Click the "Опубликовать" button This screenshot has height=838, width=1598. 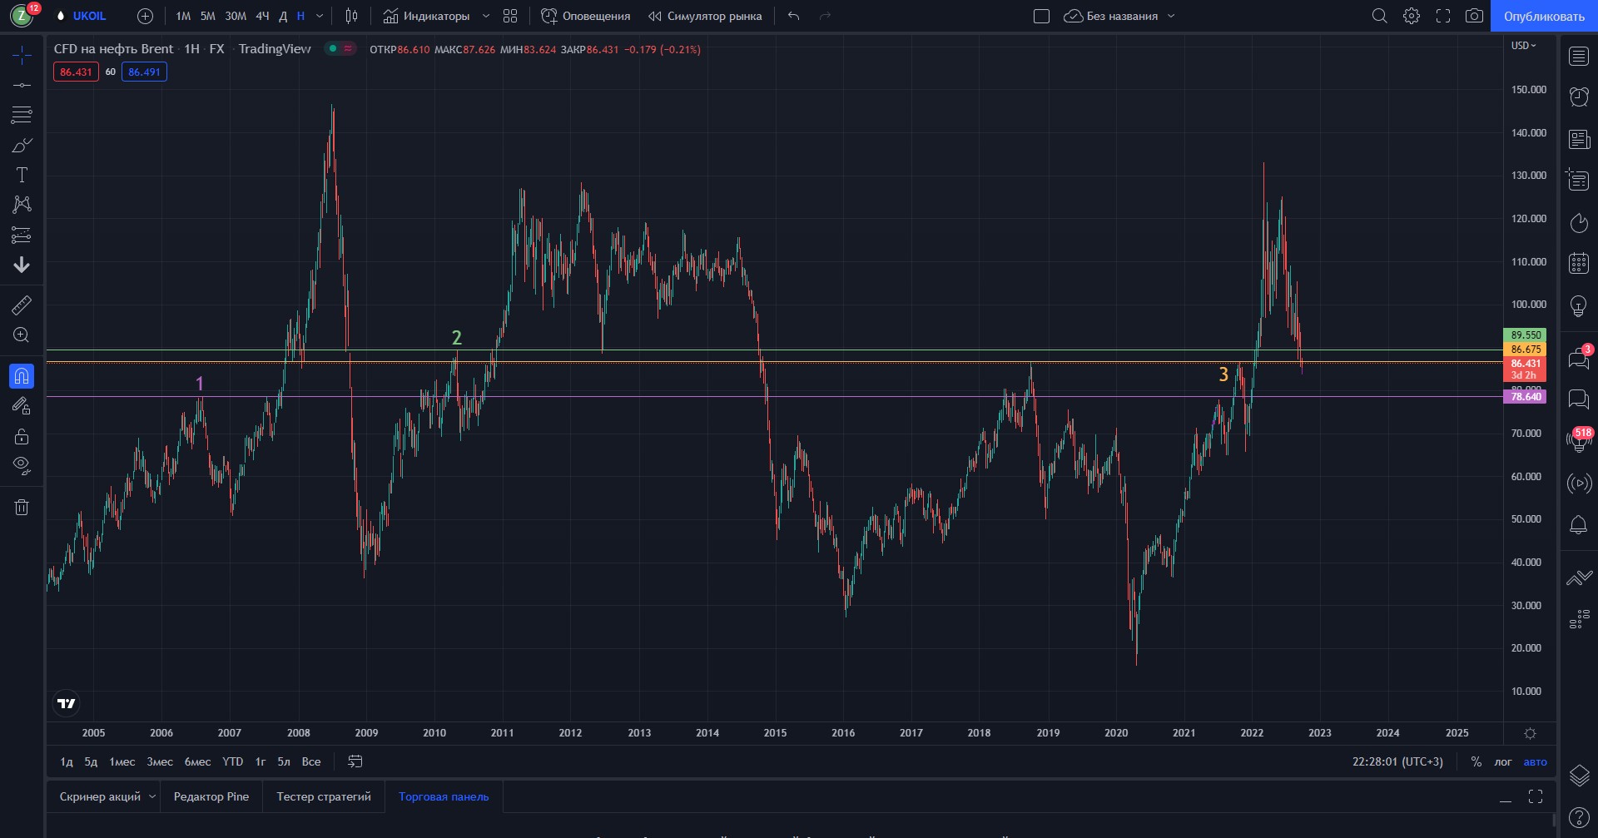pyautogui.click(x=1544, y=16)
